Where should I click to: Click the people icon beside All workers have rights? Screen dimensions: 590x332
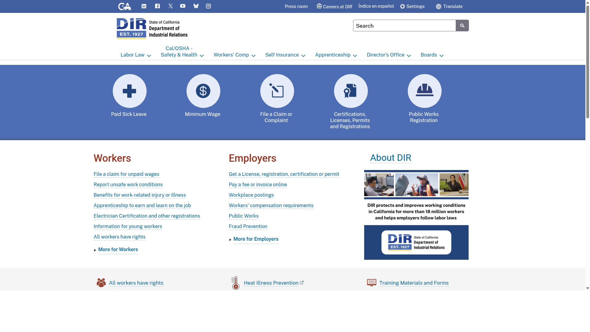click(101, 283)
